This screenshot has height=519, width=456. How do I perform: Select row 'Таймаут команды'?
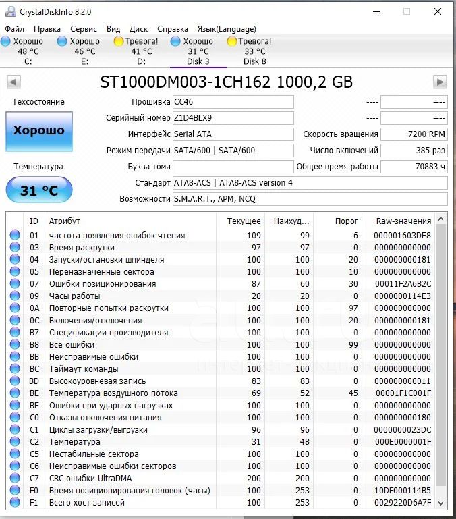pyautogui.click(x=221, y=368)
